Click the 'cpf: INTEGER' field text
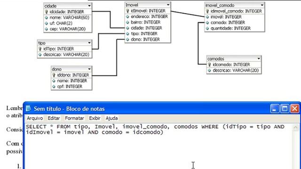301x169 pixels. [70, 86]
